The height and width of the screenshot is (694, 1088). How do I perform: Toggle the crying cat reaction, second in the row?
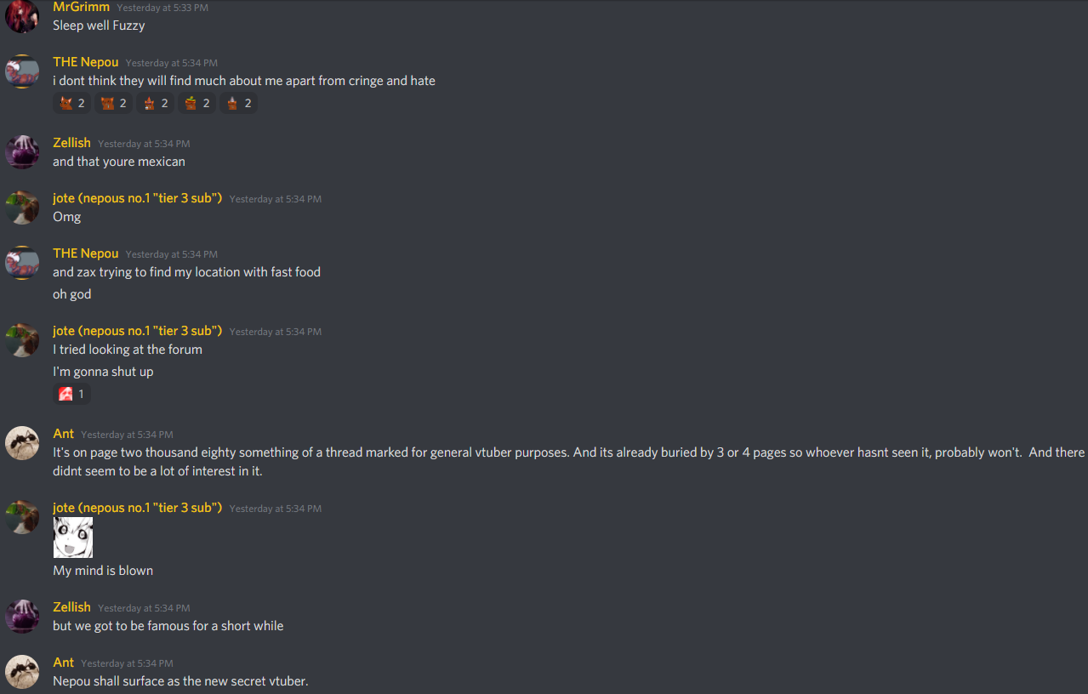tap(113, 103)
